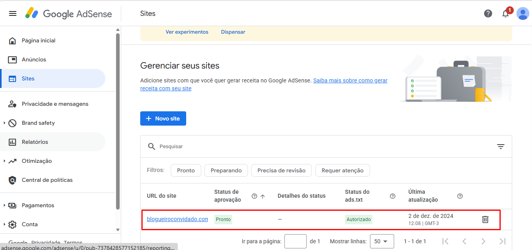Go to Página inicial in sidebar
The width and height of the screenshot is (532, 250).
(38, 40)
